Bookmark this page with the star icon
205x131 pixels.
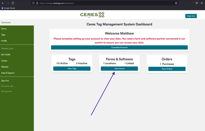click(x=176, y=3)
